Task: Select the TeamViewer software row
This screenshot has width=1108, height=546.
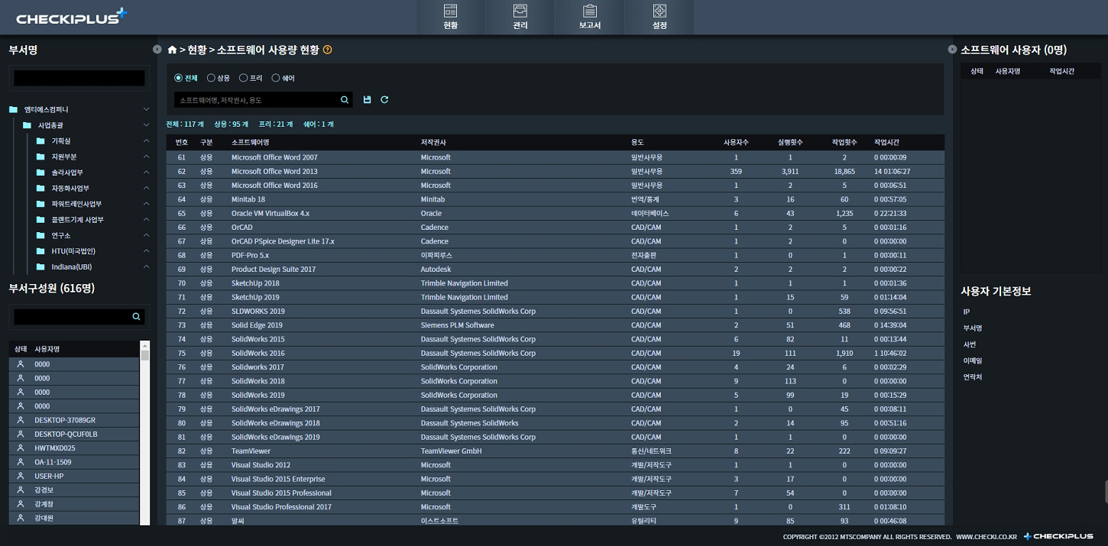Action: [556, 451]
